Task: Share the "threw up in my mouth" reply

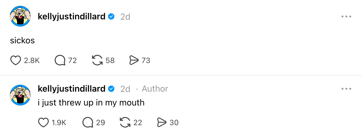Action: [x=162, y=123]
